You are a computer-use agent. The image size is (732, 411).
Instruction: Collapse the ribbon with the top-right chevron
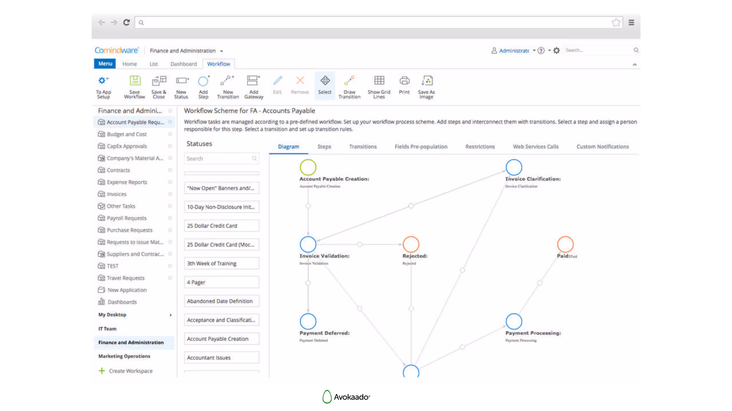(x=635, y=64)
